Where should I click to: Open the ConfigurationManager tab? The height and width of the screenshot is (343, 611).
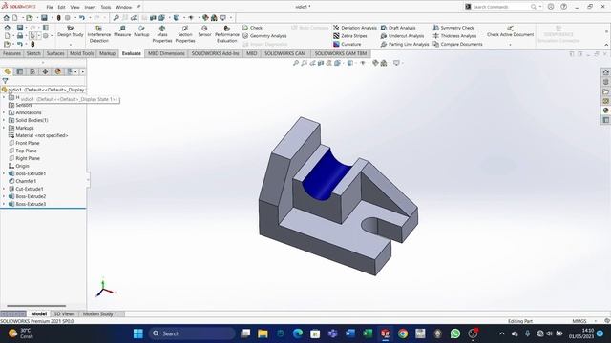point(32,71)
